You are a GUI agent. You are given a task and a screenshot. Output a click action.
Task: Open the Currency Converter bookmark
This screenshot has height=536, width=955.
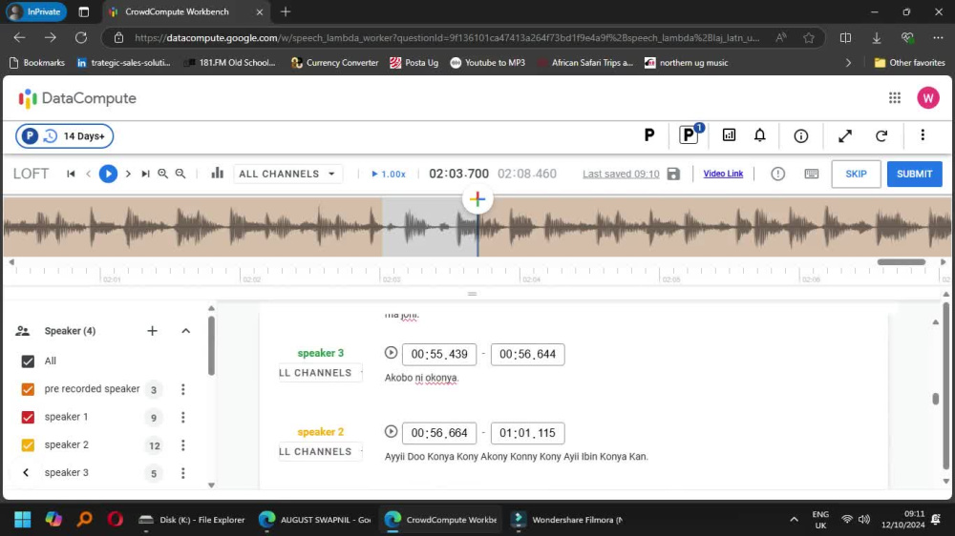click(x=334, y=63)
